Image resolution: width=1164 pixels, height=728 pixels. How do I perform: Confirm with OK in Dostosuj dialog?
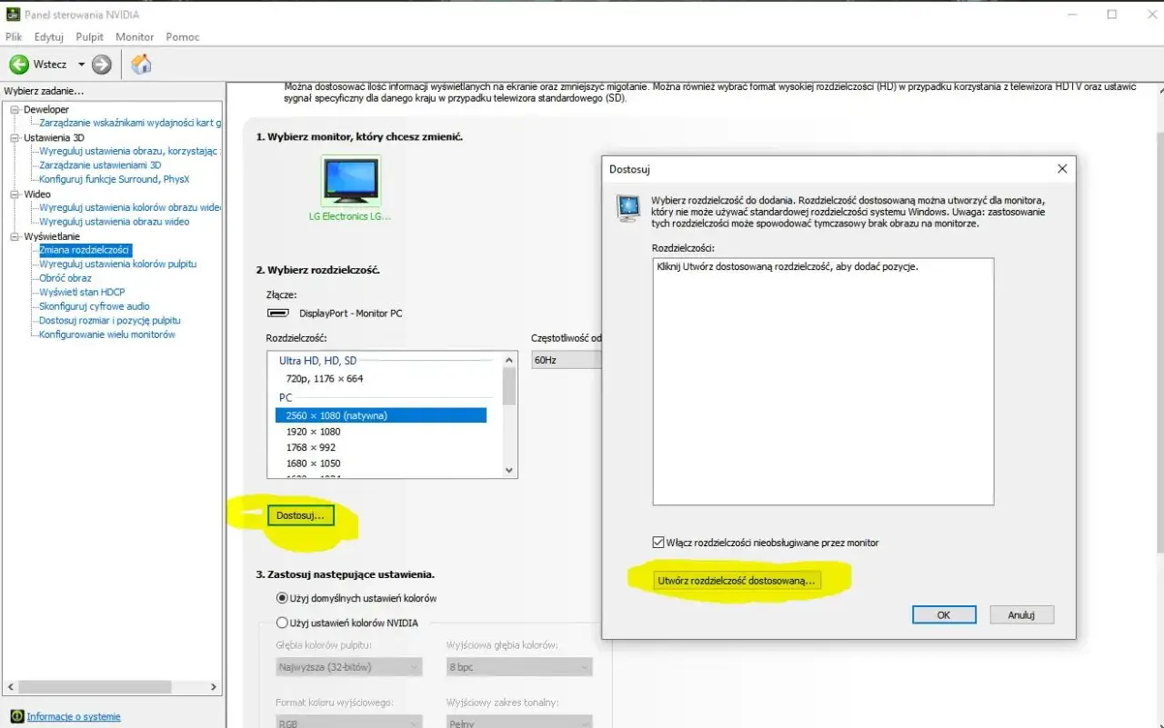944,615
